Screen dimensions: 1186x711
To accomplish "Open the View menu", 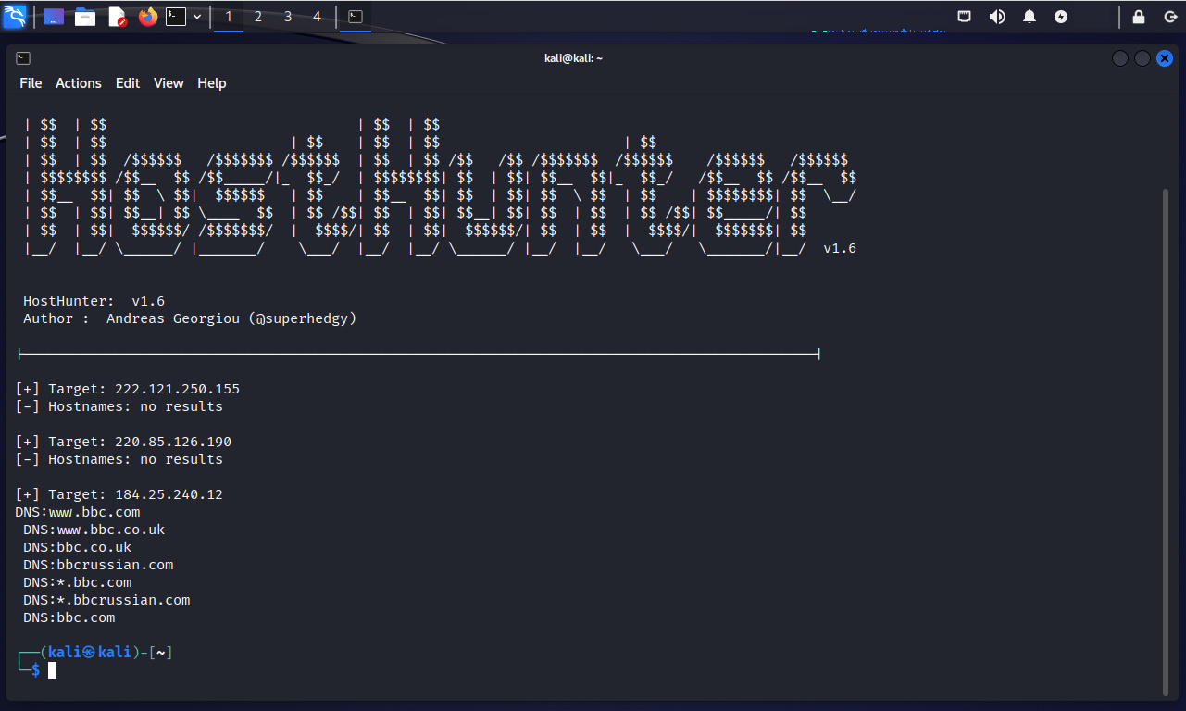I will point(169,83).
